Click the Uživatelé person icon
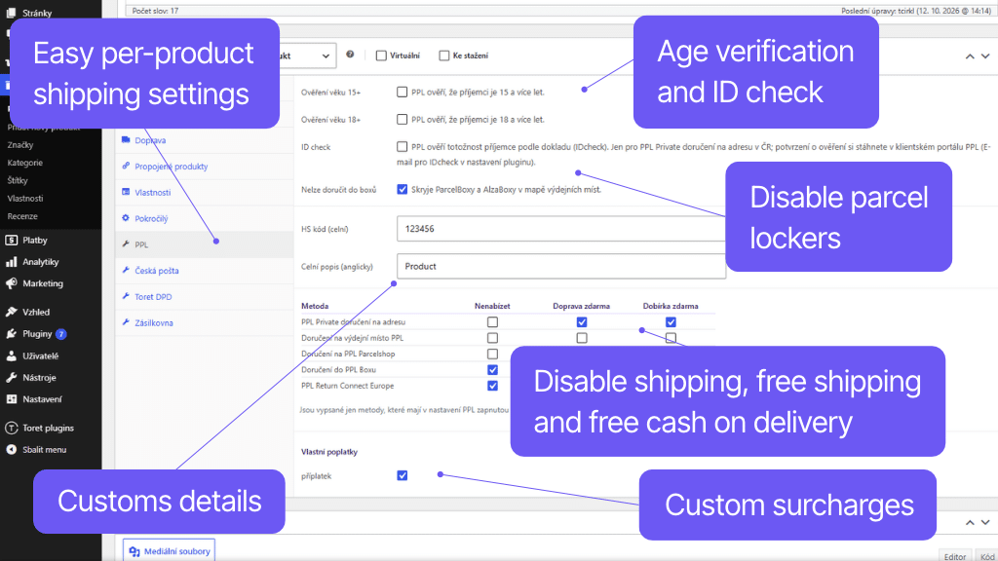This screenshot has height=561, width=998. pyautogui.click(x=11, y=355)
